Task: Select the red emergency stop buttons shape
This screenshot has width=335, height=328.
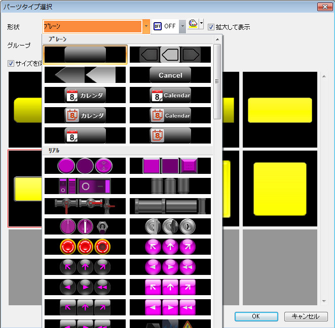Action: click(85, 247)
